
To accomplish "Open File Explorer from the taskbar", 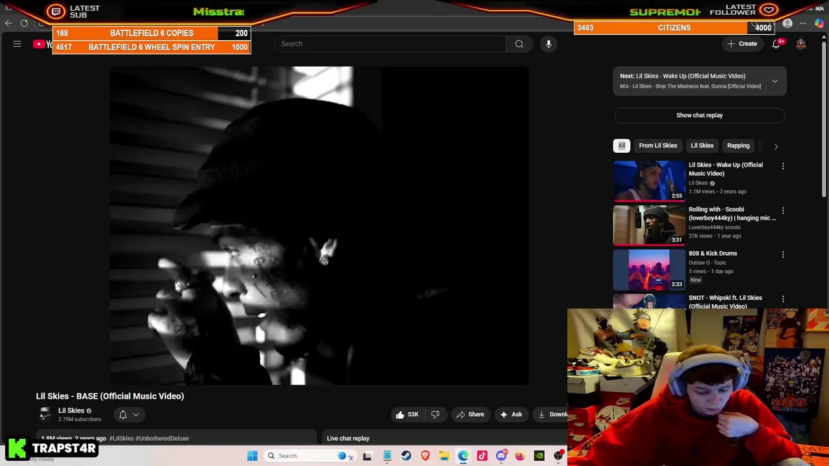I will pyautogui.click(x=444, y=456).
